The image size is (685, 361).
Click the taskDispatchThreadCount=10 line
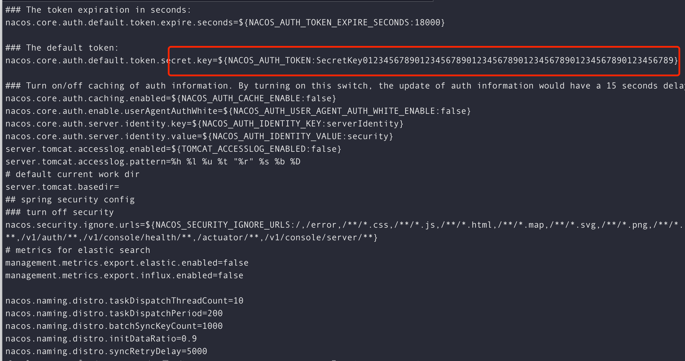click(x=124, y=301)
